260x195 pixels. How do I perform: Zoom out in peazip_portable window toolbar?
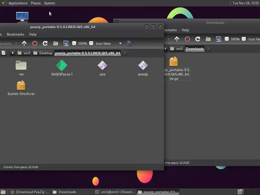(x=74, y=43)
